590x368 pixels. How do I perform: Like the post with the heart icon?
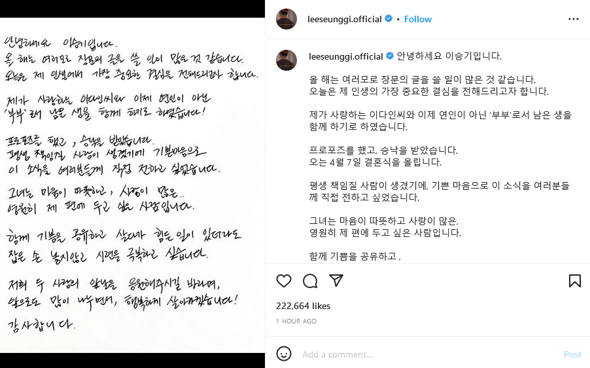[x=284, y=281]
